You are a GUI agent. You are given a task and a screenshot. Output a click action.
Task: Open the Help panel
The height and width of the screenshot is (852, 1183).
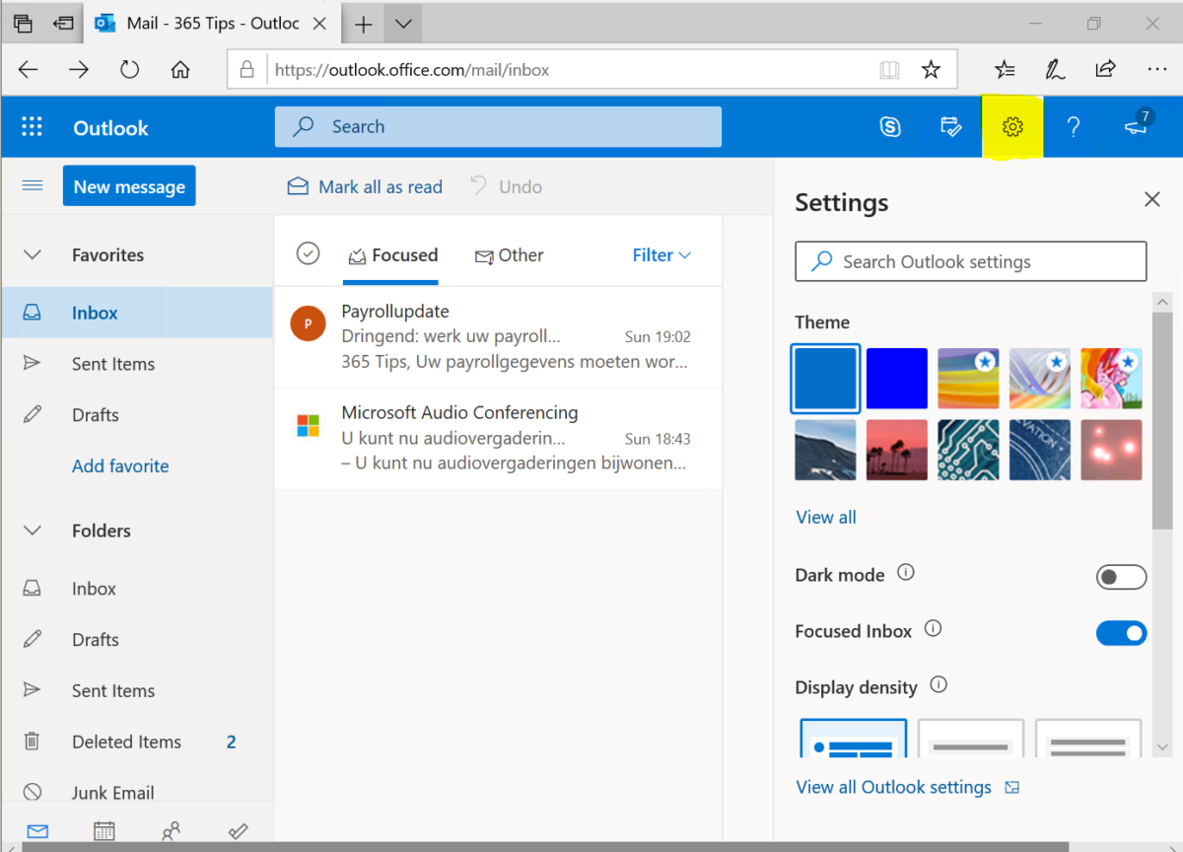[1073, 126]
